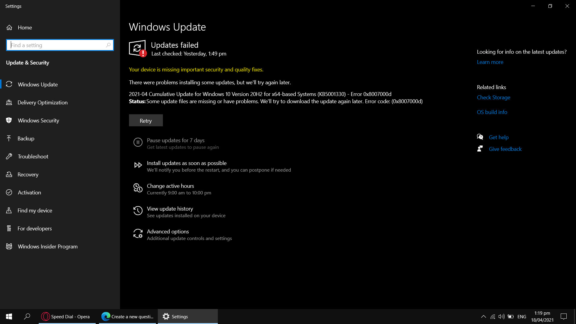Open the clock showing 1:19 pm
The width and height of the screenshot is (576, 324).
click(x=542, y=316)
